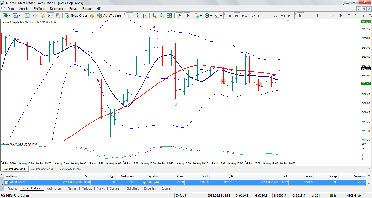The height and width of the screenshot is (198, 372).
Task: Open the Diagramme menu
Action: coord(57,9)
